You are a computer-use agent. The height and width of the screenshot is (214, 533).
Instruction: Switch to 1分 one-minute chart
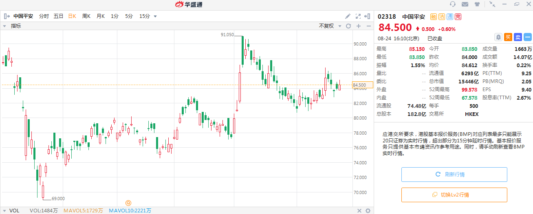[x=115, y=16]
